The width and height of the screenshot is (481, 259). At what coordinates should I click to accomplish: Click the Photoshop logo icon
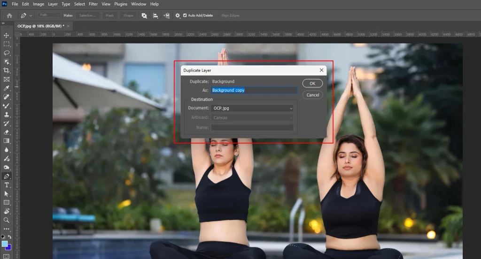(x=5, y=4)
